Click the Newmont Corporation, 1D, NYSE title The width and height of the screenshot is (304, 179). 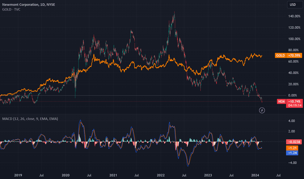28,5
